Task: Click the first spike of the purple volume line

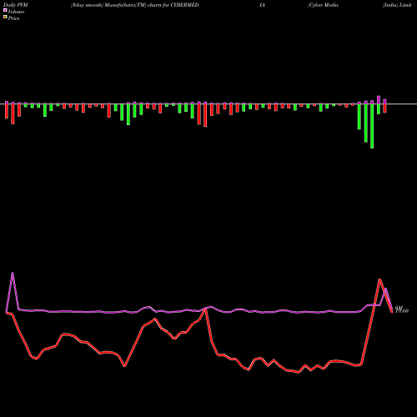Action: pos(13,273)
